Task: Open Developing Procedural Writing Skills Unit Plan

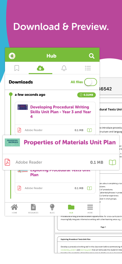Action: click(x=61, y=112)
